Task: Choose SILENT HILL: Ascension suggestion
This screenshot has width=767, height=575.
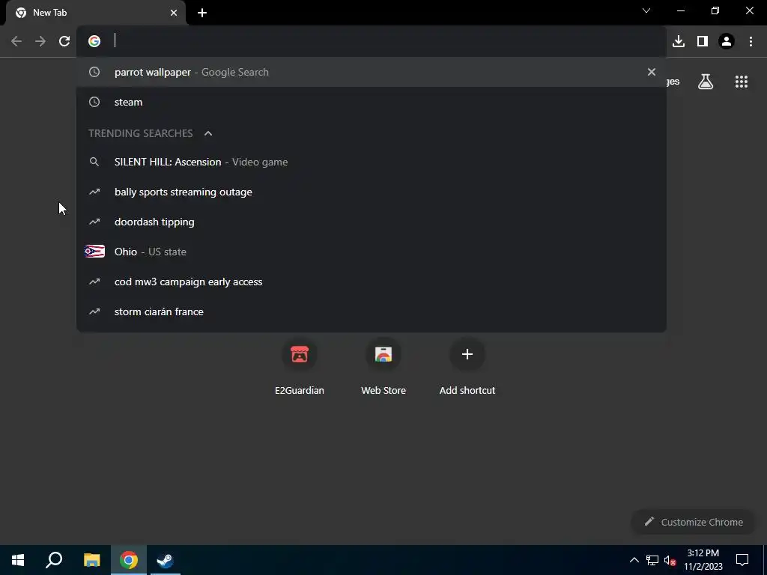Action: [372, 162]
